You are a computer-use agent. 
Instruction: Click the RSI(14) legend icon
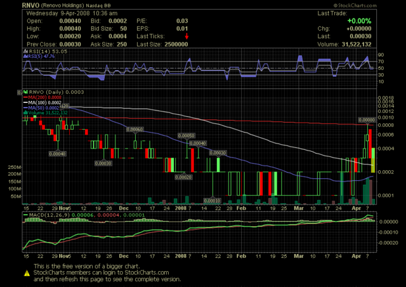coord(25,51)
